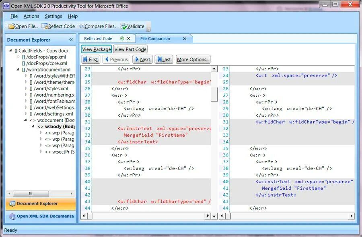This screenshot has width=362, height=237.
Task: Open the Document Explorer pane button
Action: (41, 204)
